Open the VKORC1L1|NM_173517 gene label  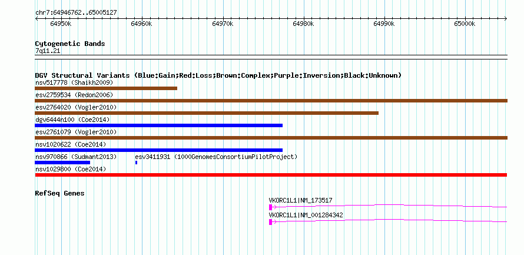(300, 200)
